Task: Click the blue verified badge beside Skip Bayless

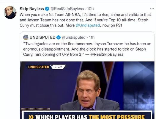Action: coord(47,9)
